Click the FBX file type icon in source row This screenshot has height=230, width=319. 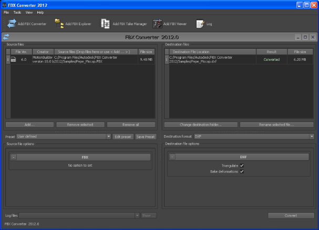(x=13, y=59)
